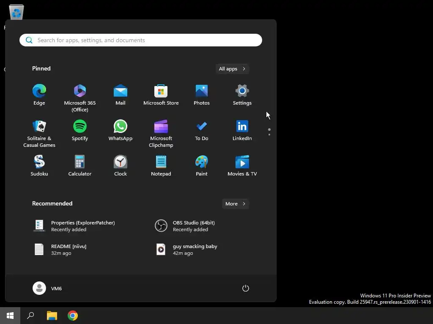Open the Edge browser from Pinned
Image resolution: width=433 pixels, height=324 pixels.
(x=39, y=95)
